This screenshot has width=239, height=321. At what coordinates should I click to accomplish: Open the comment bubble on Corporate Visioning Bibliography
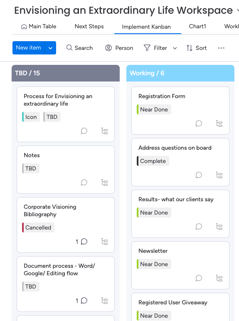(x=84, y=242)
